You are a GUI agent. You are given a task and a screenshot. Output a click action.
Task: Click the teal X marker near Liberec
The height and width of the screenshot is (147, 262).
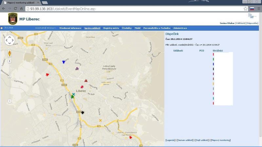tap(73, 94)
